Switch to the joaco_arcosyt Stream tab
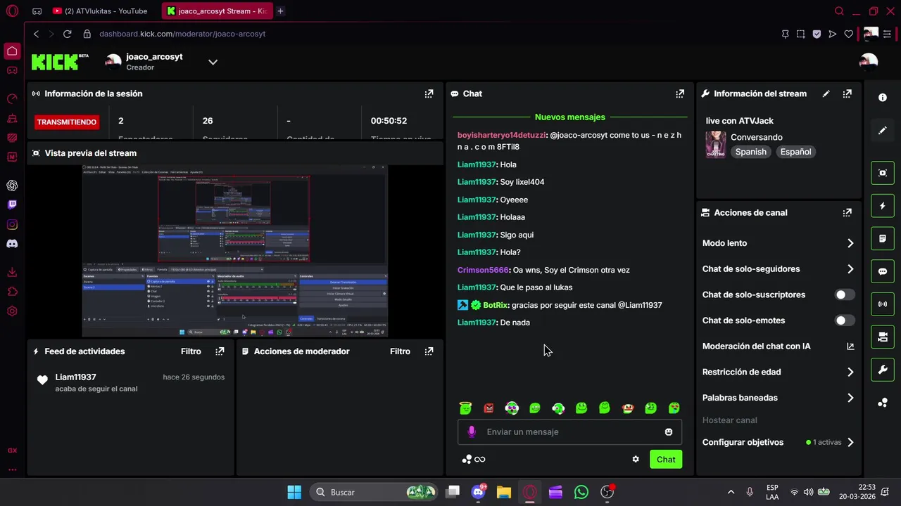Viewport: 901px width, 506px height. pos(217,11)
